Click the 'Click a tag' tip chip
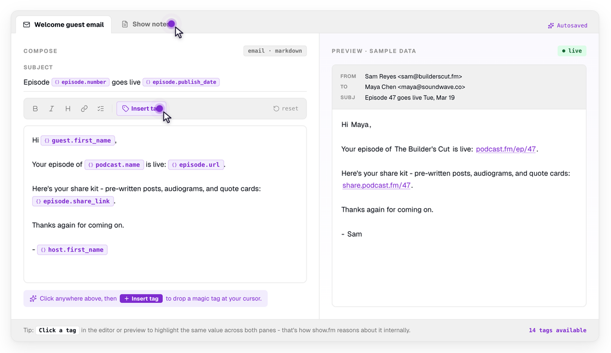The width and height of the screenshot is (611, 353). (x=58, y=330)
